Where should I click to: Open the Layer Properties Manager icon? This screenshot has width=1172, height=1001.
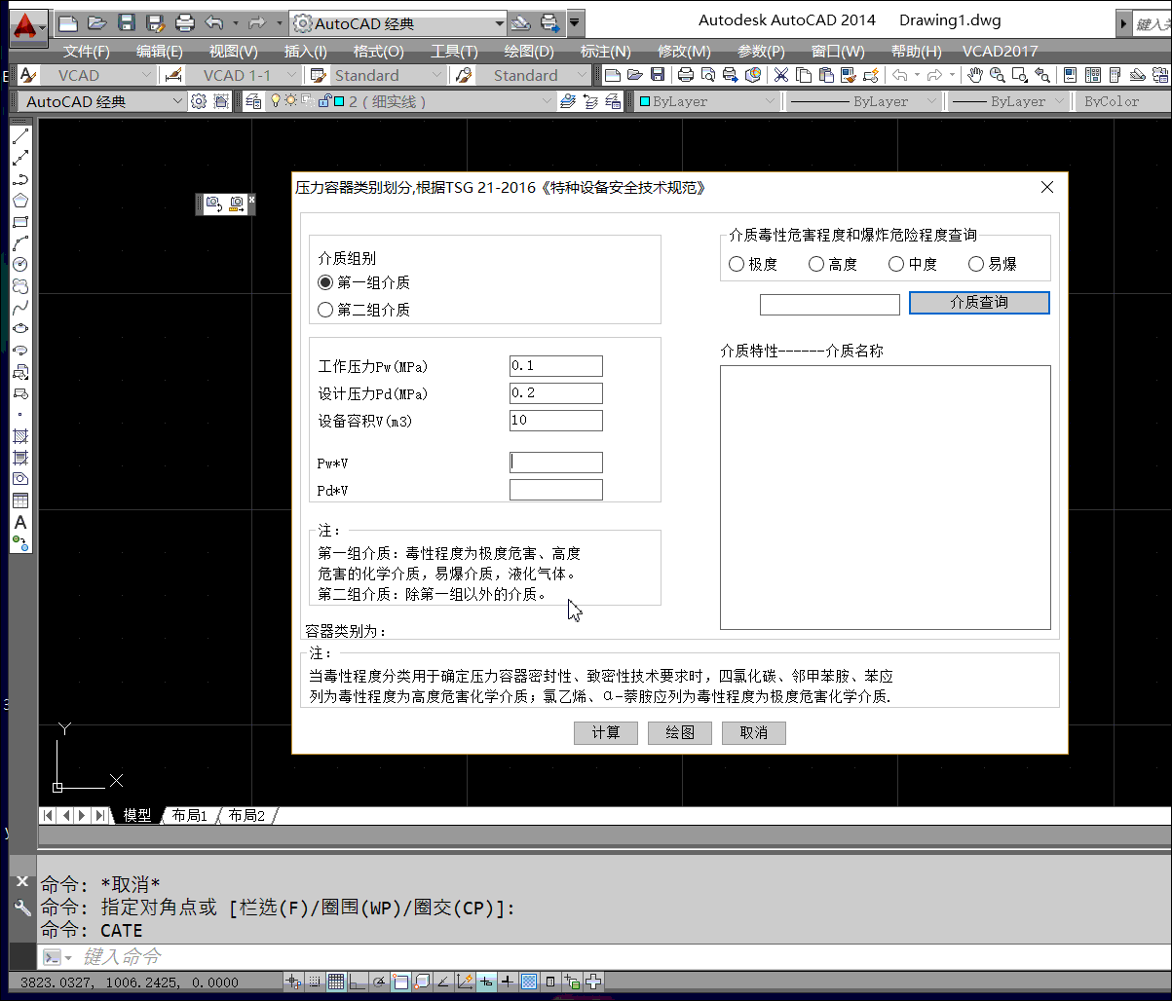(253, 101)
